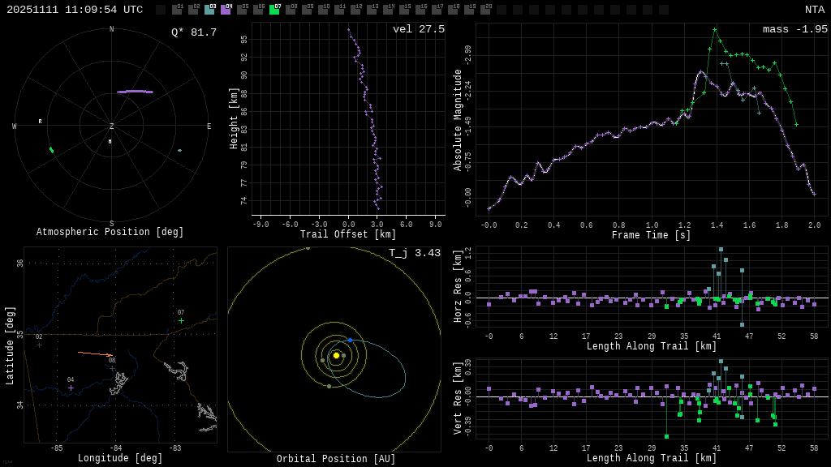
Task: Click the purple station 04 indicator square
Action: tap(226, 10)
